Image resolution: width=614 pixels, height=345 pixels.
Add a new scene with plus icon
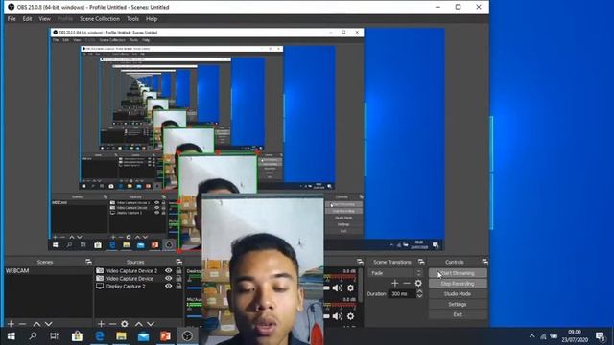point(11,324)
